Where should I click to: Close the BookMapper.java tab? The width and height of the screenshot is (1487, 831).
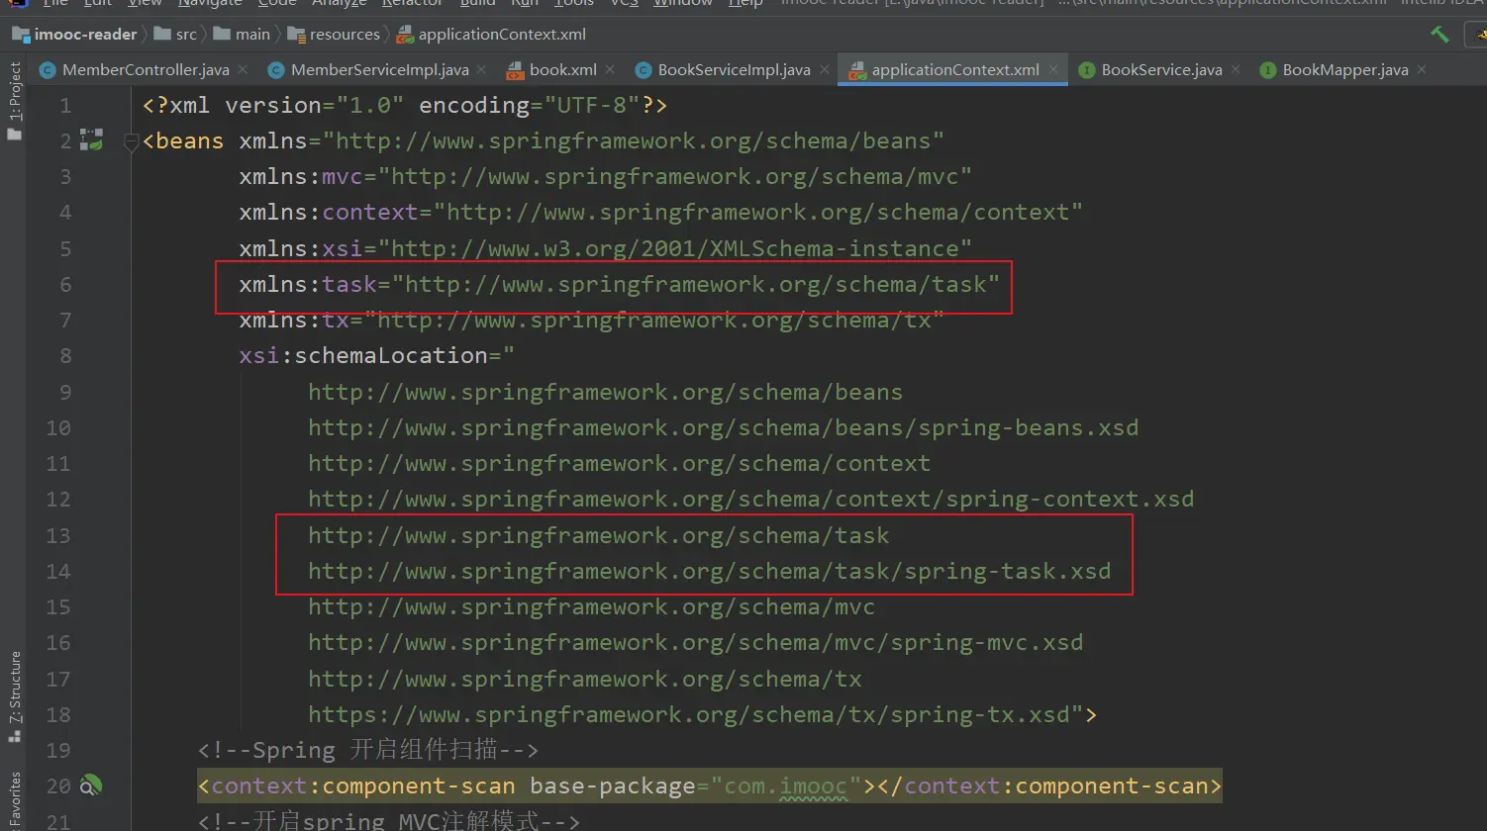pos(1422,69)
